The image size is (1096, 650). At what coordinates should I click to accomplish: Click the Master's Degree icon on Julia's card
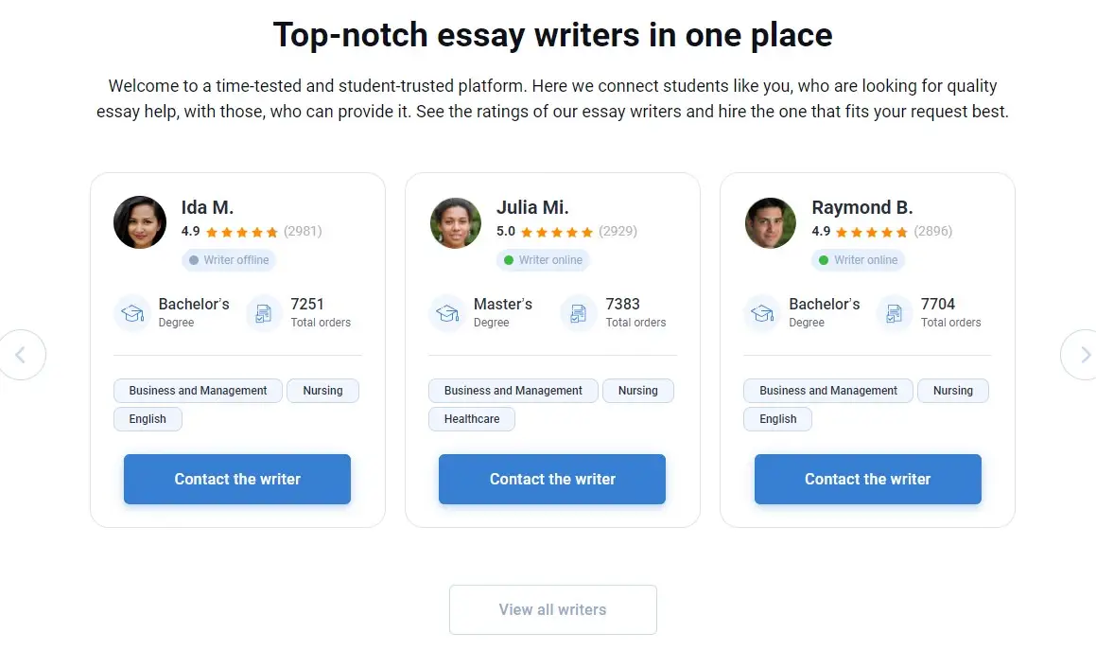(447, 312)
